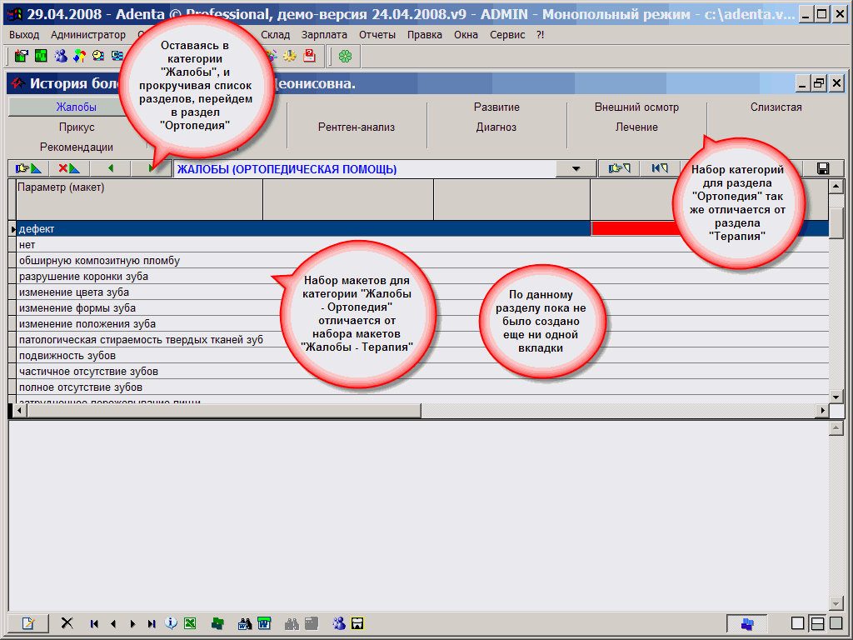Image resolution: width=853 pixels, height=640 pixels.
Task: Select row 'подвижность зубов' in list
Action: pyautogui.click(x=67, y=356)
